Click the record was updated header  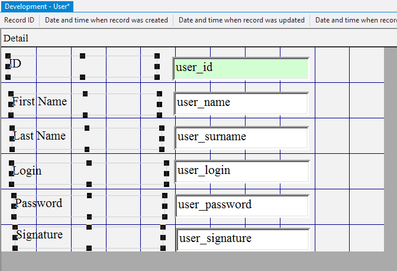pyautogui.click(x=241, y=20)
